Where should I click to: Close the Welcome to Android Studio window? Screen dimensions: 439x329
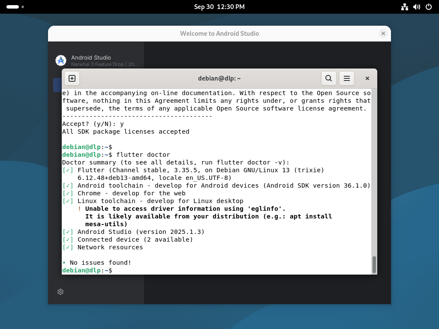[383, 33]
